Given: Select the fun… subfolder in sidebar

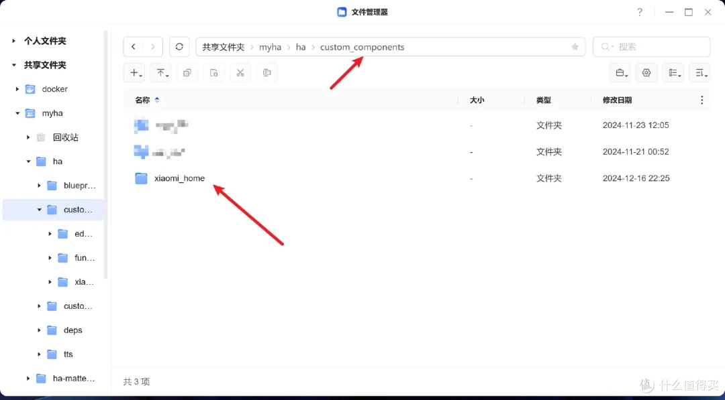Looking at the screenshot, I should coord(84,258).
